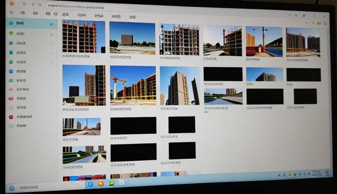Open the thumbnail with street lamp and blue fence

point(264,42)
